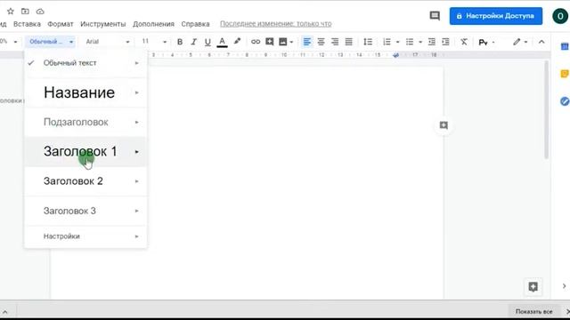
Task: Toggle underline formatting
Action: tap(208, 42)
